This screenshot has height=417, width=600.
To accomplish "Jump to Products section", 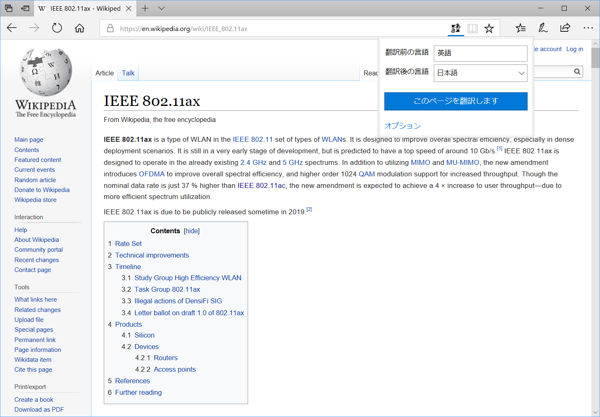I will coord(128,324).
